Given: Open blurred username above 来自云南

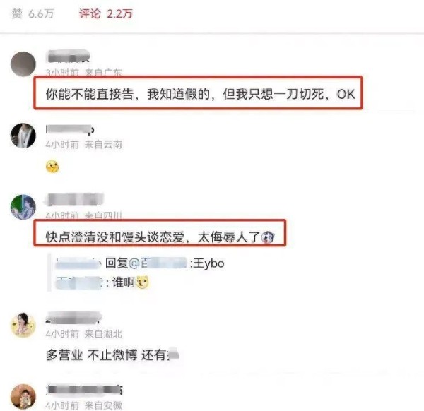Looking at the screenshot, I should 70,129.
